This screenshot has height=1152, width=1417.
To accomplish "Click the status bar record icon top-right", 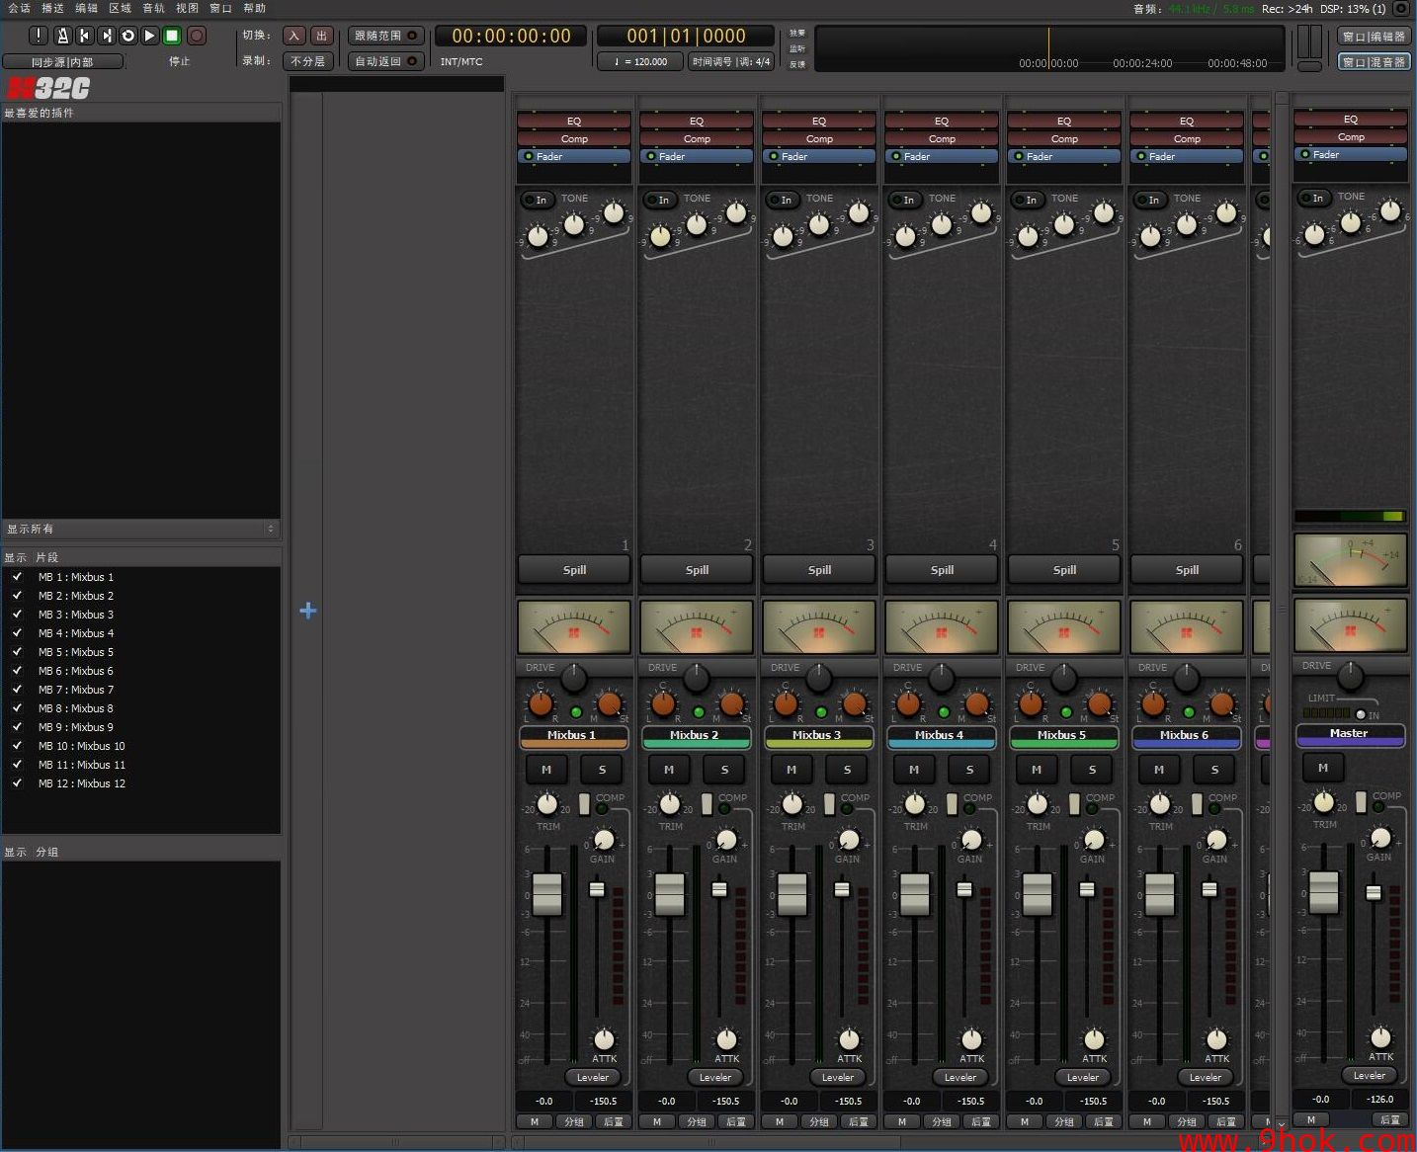I will 1401,9.
